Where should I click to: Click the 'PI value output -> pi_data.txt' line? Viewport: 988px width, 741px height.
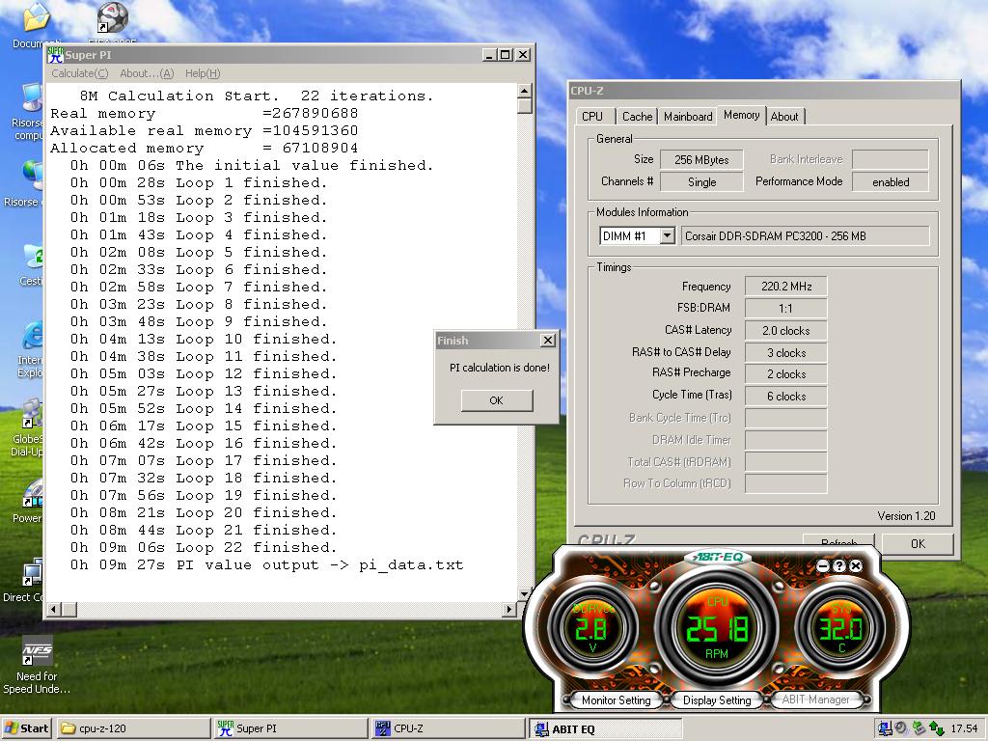pos(266,565)
